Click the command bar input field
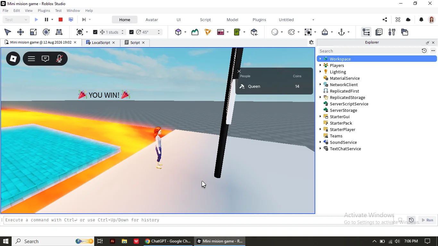 (x=199, y=220)
